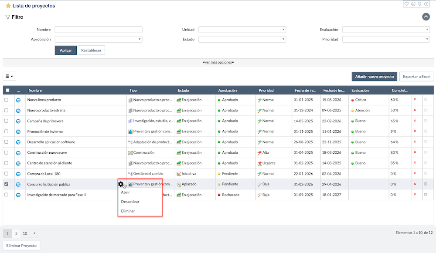This screenshot has height=253, width=436.
Task: Choose Desactivar from the context menu
Action: [130, 202]
